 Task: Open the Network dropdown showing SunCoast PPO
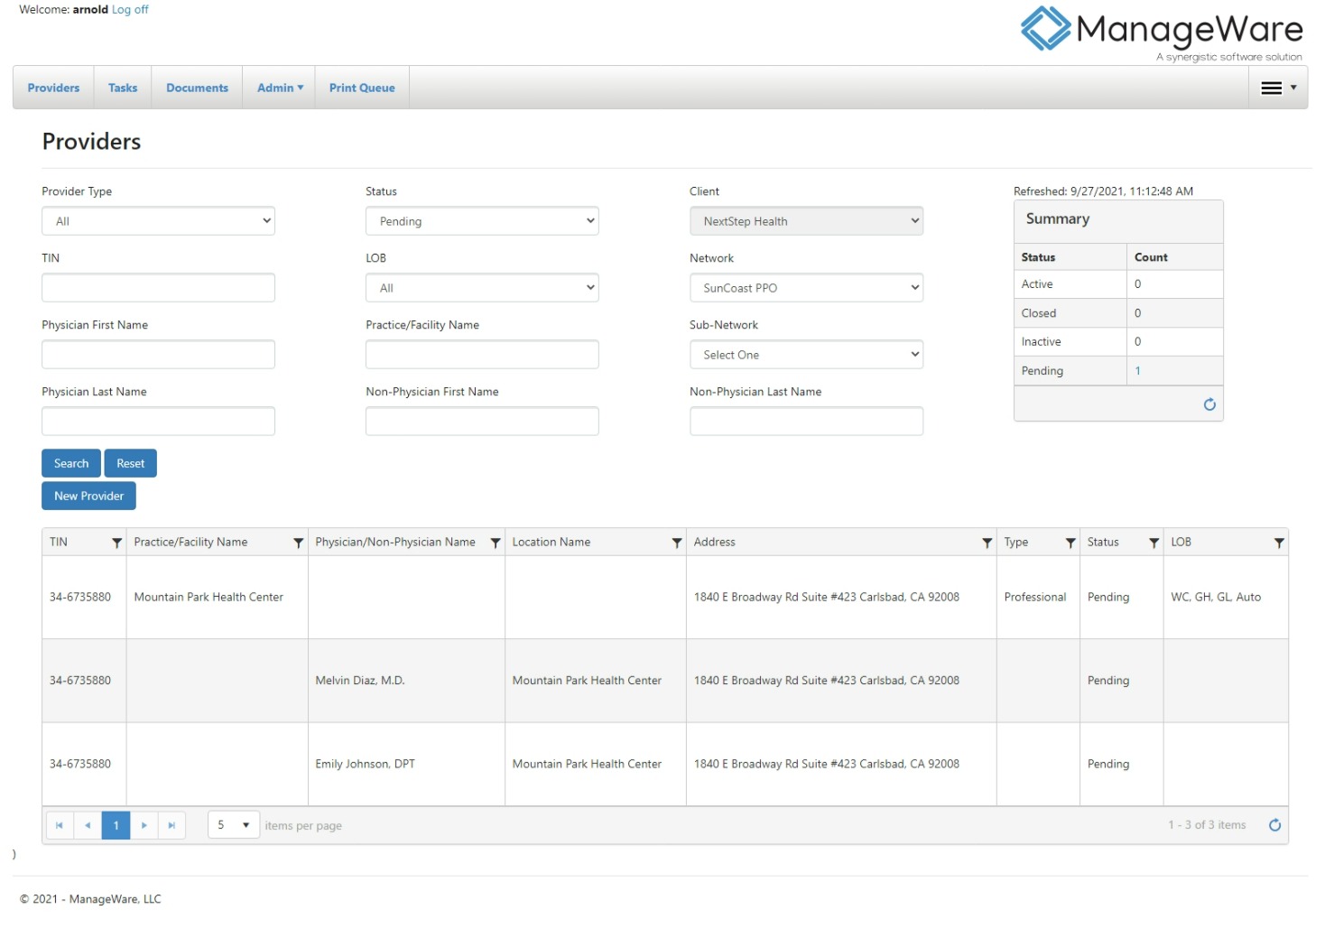[806, 288]
